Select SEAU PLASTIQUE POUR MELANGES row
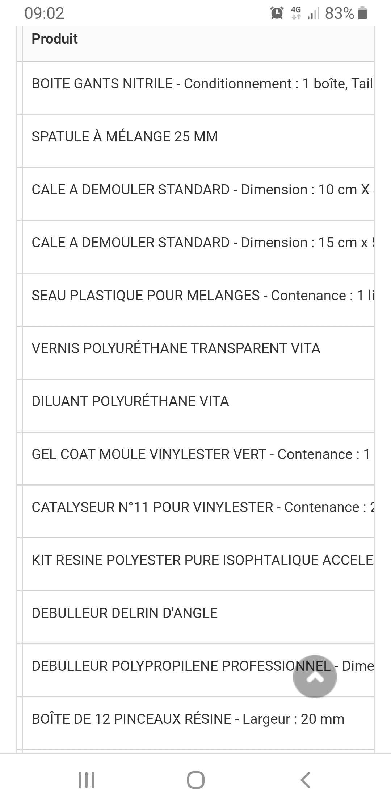Viewport: 391px width, 805px height. (x=202, y=296)
